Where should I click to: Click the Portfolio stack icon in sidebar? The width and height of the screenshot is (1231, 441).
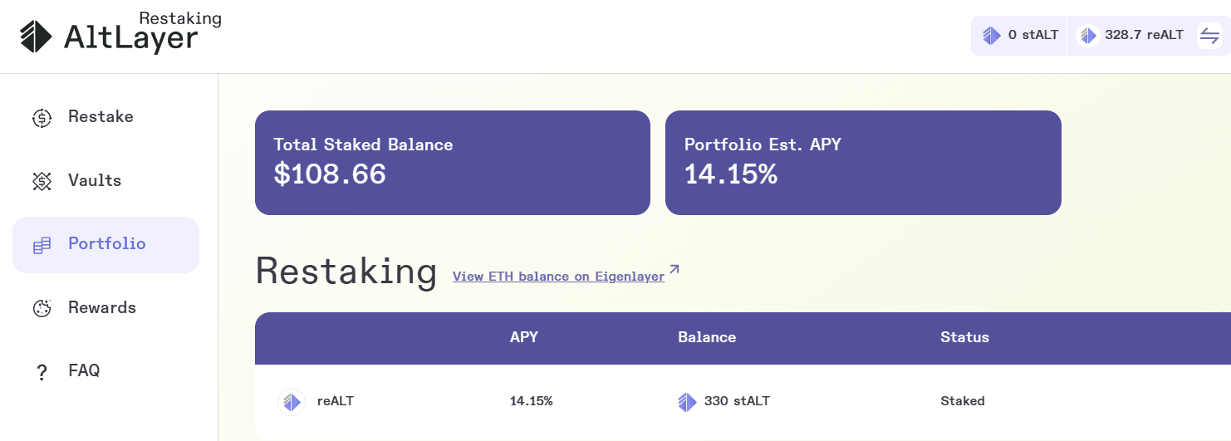point(42,245)
